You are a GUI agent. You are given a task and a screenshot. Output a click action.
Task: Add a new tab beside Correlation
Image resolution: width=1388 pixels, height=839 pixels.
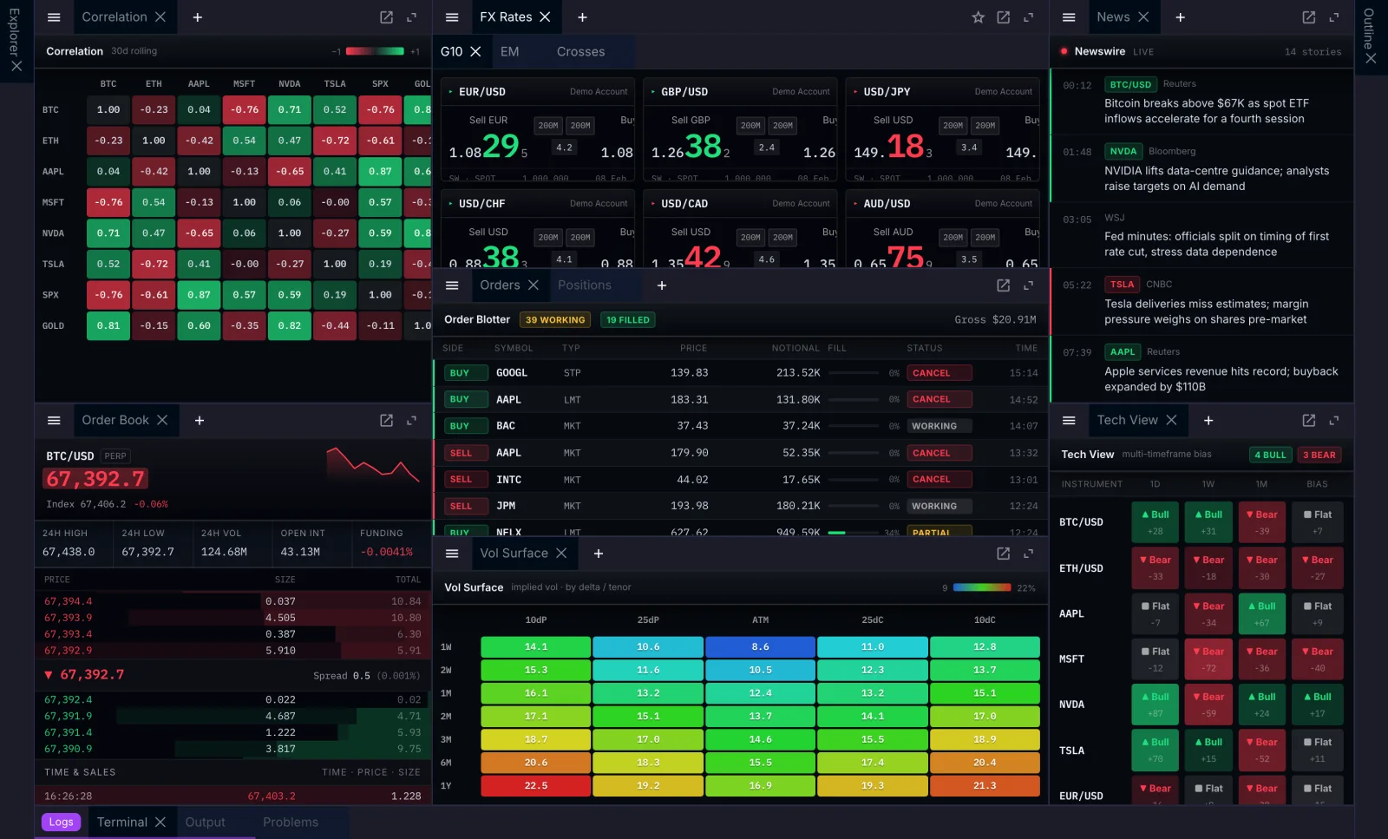click(x=198, y=17)
